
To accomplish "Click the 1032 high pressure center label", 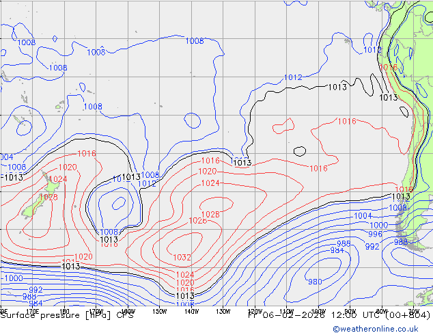I will (x=182, y=257).
